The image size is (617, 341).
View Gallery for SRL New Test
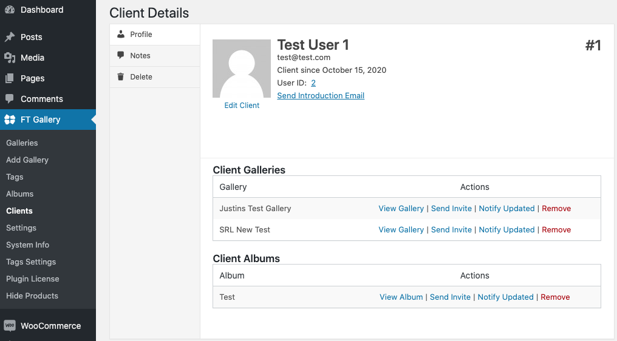401,230
